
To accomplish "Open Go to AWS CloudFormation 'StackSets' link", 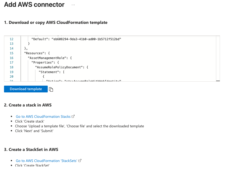I will click(x=46, y=161).
